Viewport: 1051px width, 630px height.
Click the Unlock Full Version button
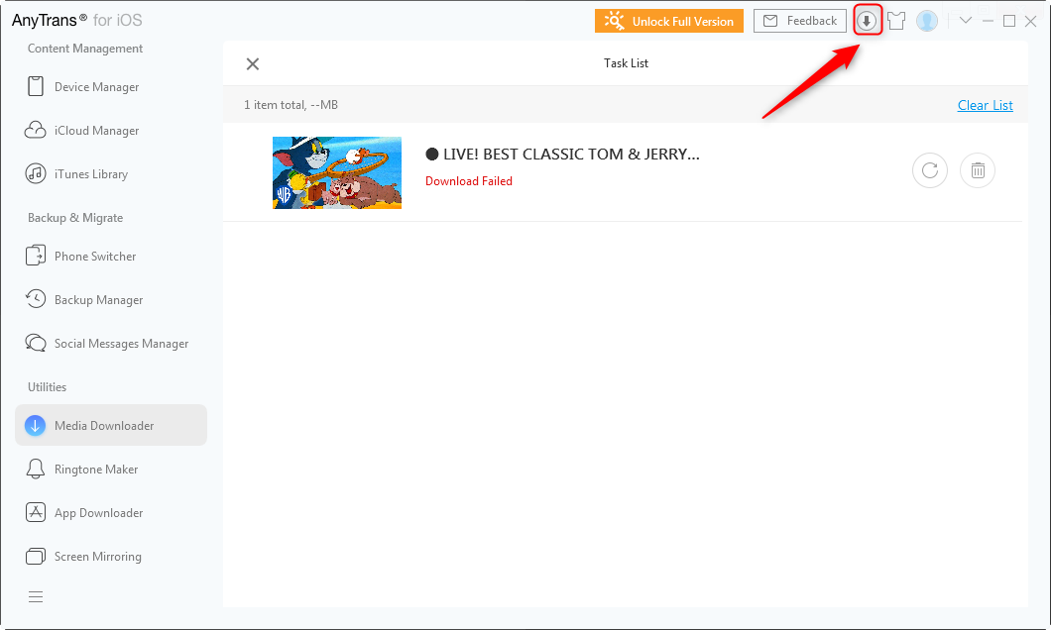(669, 21)
